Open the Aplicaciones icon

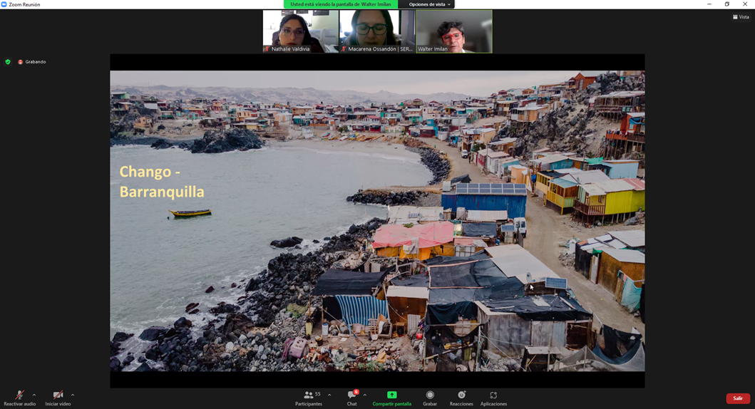pos(493,395)
